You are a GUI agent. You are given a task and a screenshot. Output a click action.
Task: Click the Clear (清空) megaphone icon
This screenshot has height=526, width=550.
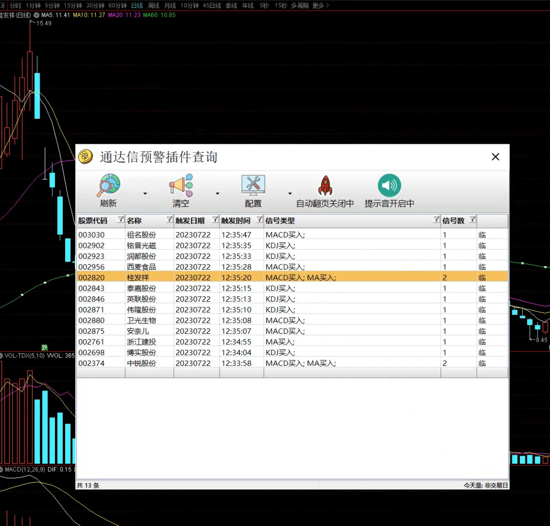coord(181,185)
